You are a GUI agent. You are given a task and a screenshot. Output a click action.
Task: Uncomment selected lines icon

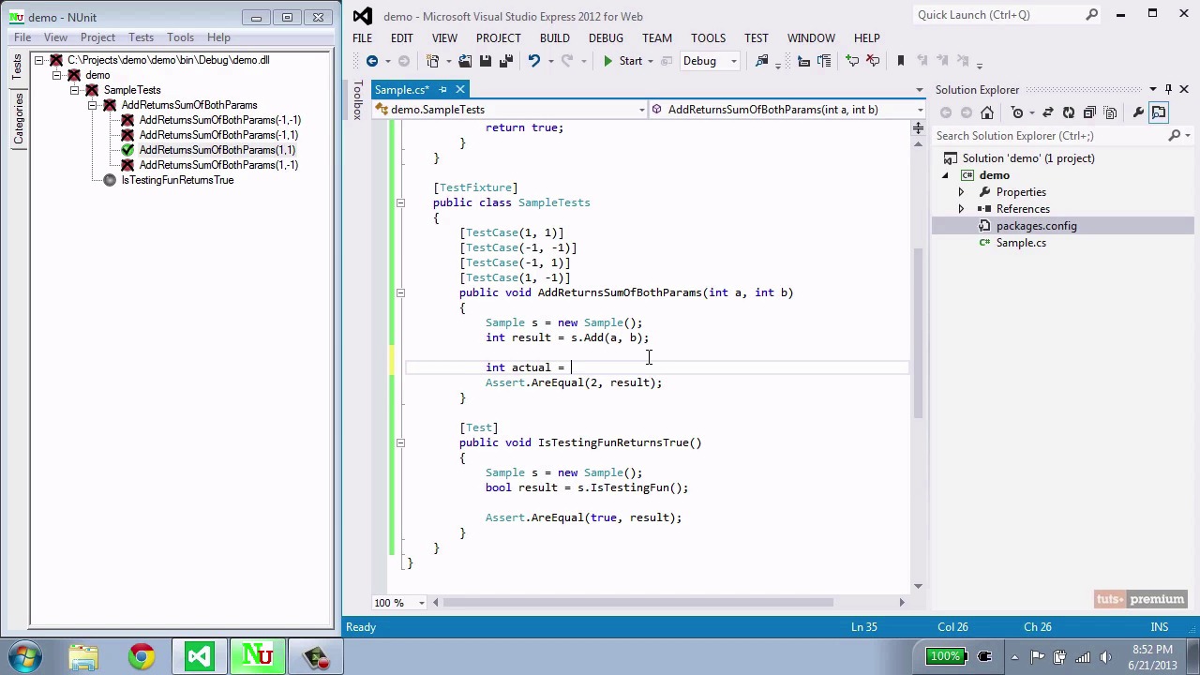coord(873,61)
